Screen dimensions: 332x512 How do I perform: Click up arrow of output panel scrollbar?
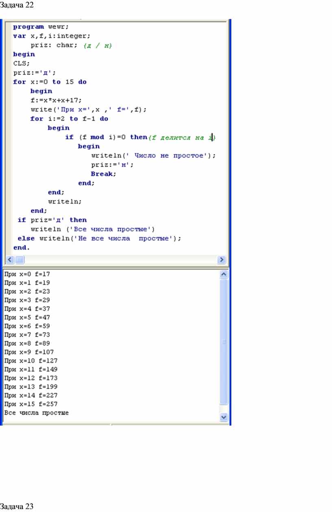click(x=223, y=274)
